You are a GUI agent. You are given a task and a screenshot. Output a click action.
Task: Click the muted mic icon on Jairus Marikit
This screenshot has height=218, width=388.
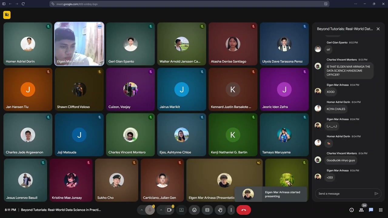(202, 72)
